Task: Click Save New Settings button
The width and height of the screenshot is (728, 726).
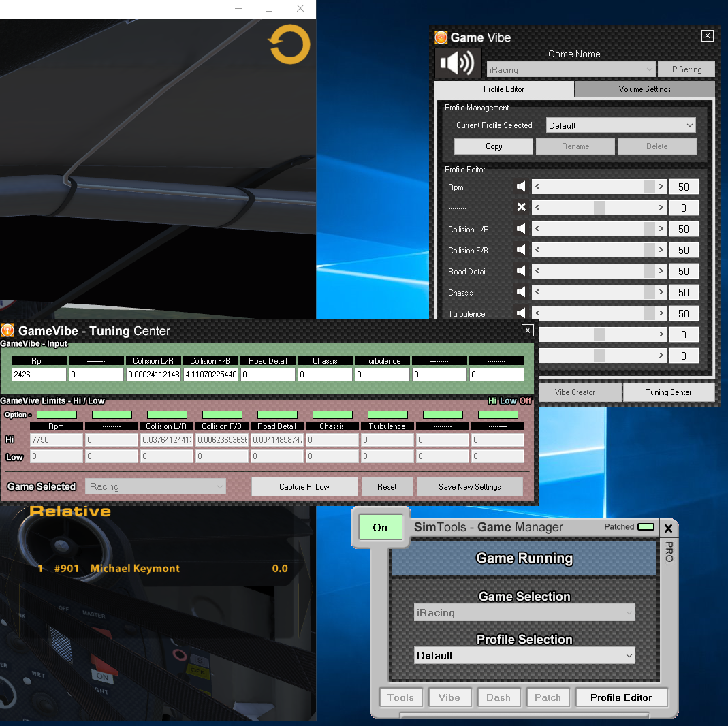Action: [470, 486]
